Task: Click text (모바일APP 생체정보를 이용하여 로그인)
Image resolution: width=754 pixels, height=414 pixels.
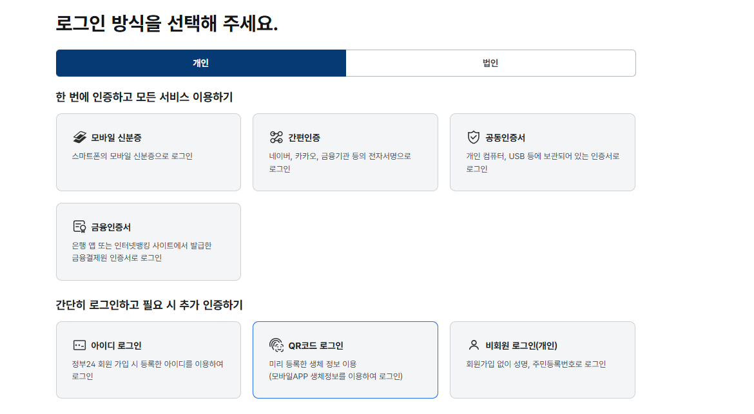Action: [336, 376]
